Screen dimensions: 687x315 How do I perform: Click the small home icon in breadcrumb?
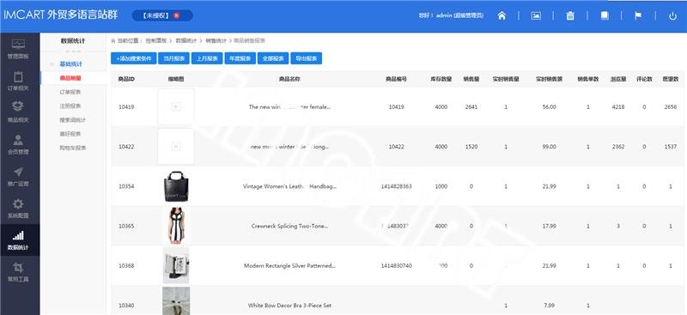pyautogui.click(x=113, y=40)
